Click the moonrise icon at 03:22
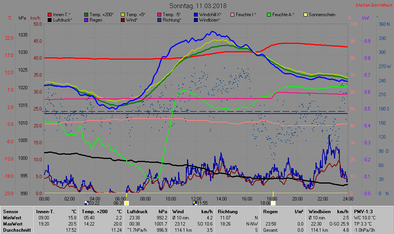 pos(86,203)
